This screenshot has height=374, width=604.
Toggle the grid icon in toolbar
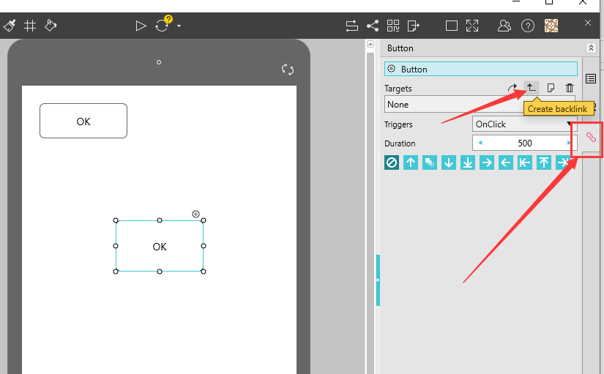point(30,26)
